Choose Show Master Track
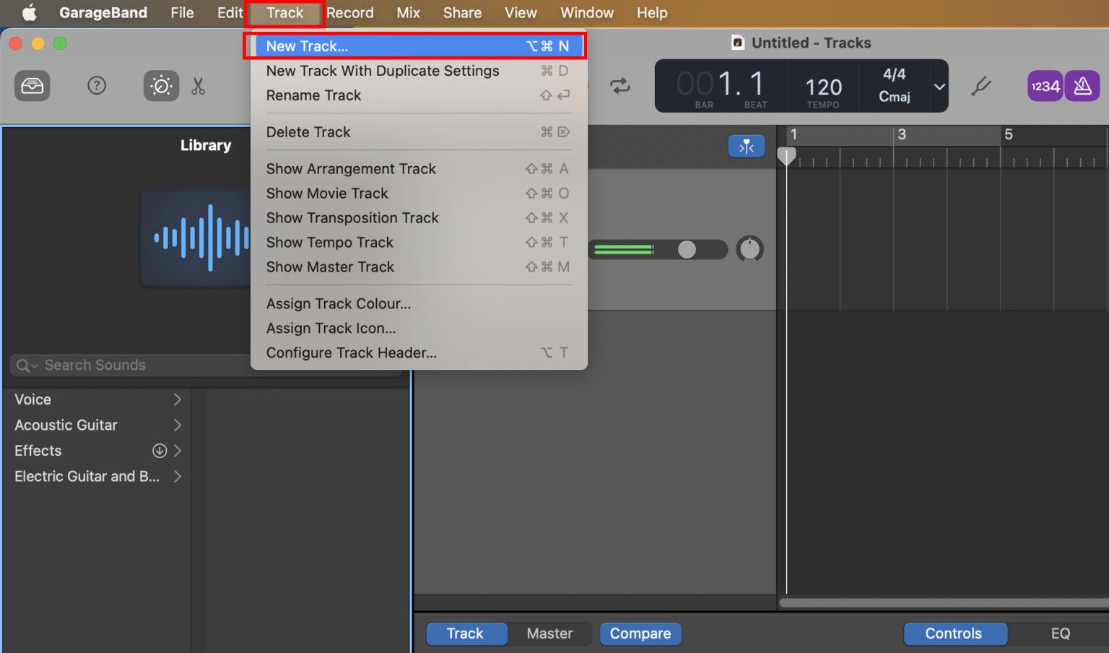1109x653 pixels. pos(419,267)
